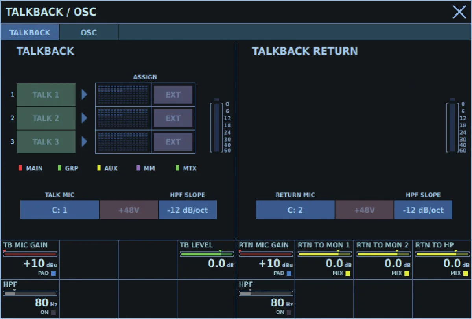The width and height of the screenshot is (472, 319).
Task: Click the return HPF 80 Hz value
Action: pyautogui.click(x=282, y=303)
